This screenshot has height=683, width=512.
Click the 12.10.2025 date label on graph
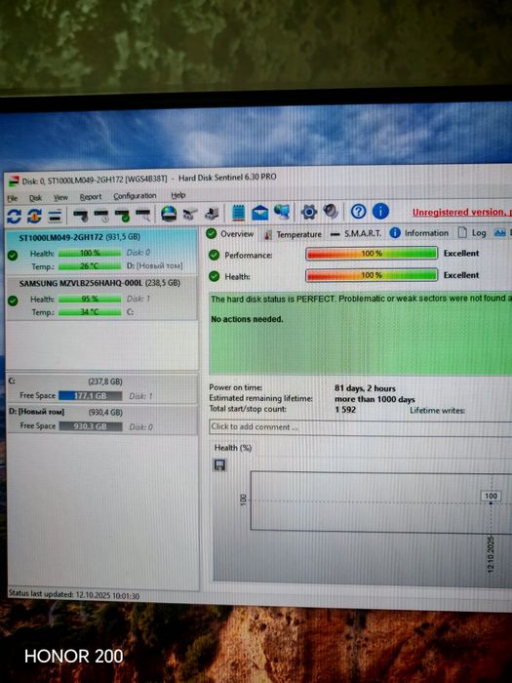click(491, 554)
